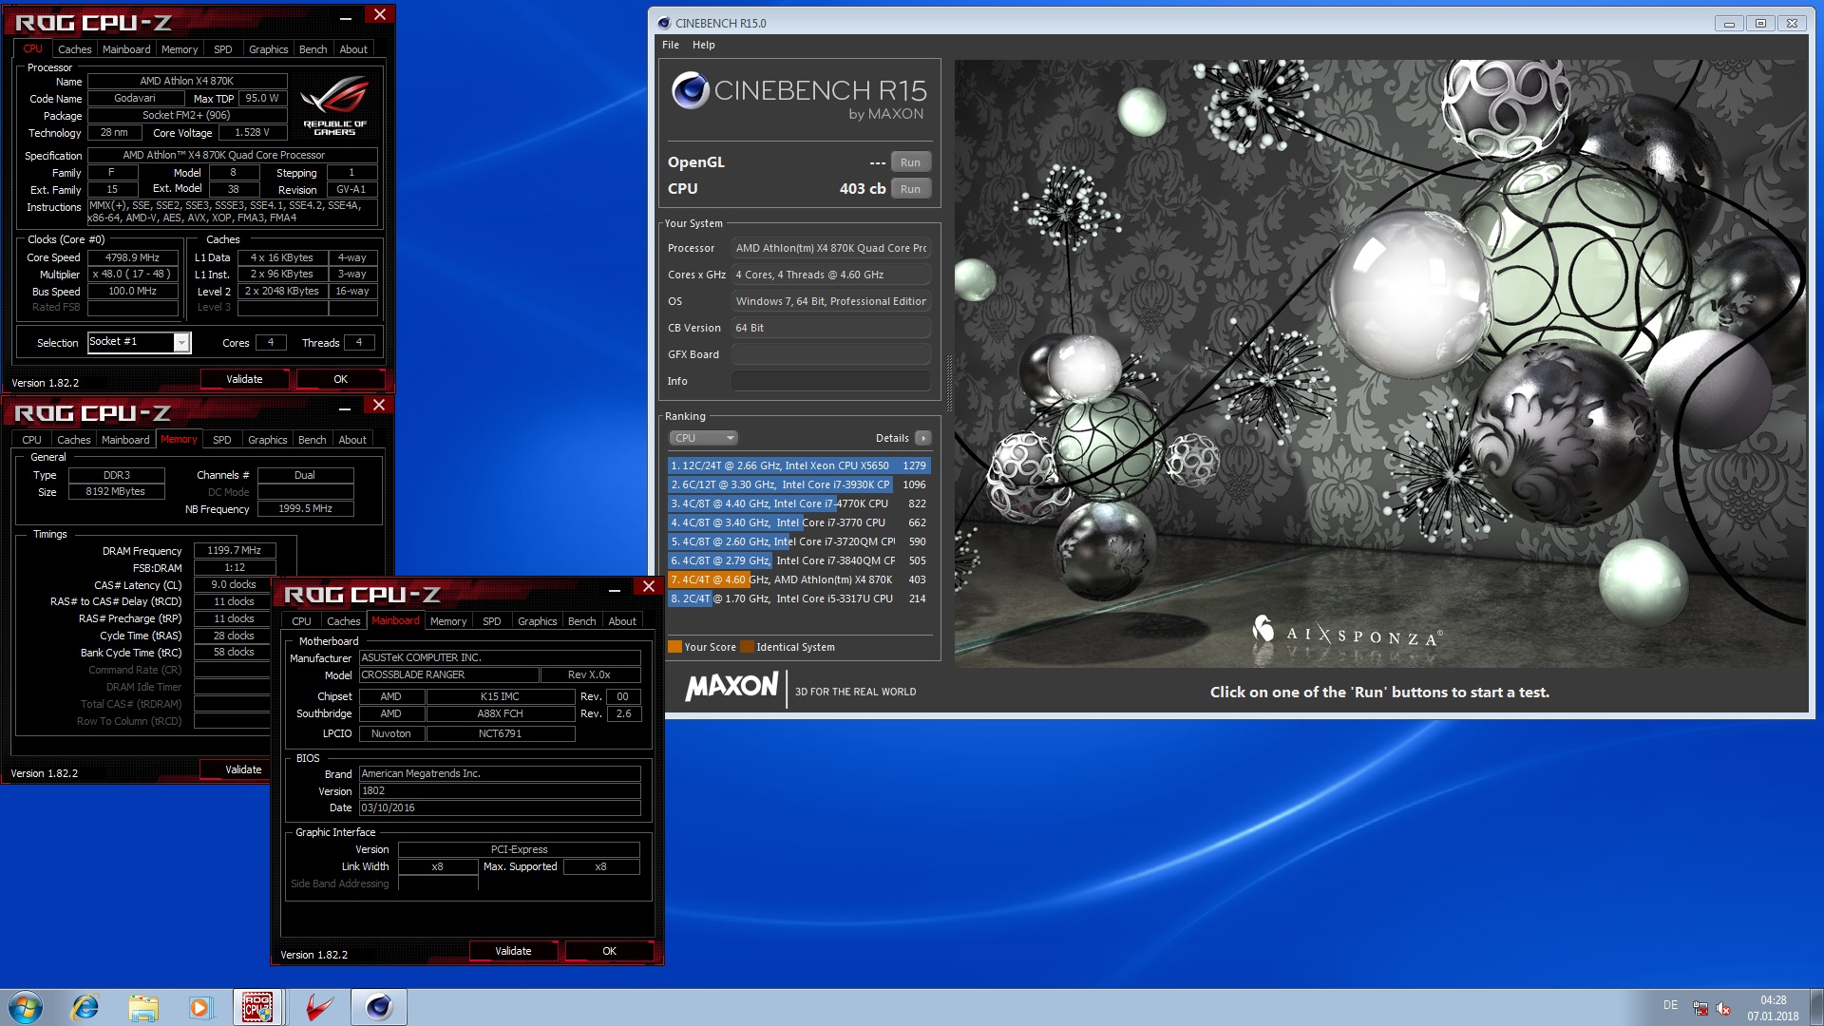Screen dimensions: 1824x1026
Task: Click the Core Speed value 4798.9 MHz
Action: (x=132, y=257)
